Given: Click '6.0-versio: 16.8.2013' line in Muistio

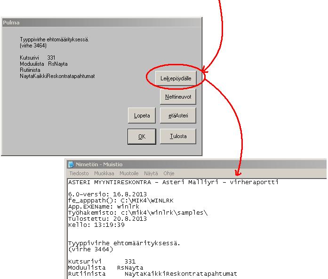Looking at the screenshot, I should [107, 194].
